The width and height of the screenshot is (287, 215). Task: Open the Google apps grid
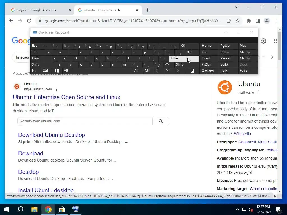(276, 41)
